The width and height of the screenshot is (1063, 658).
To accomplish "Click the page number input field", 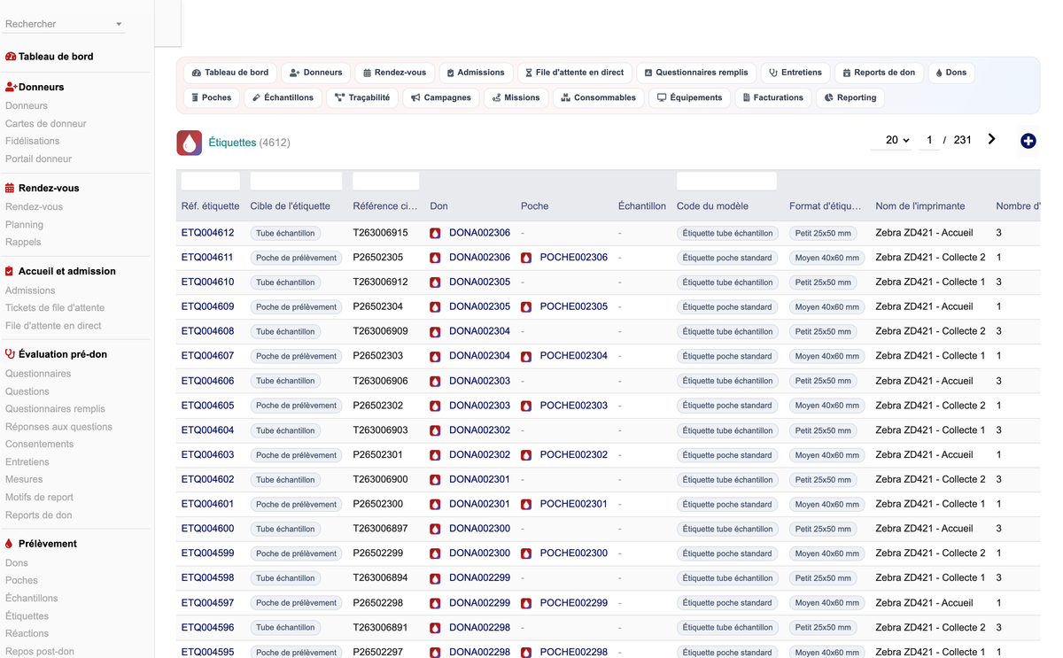I will 929,140.
